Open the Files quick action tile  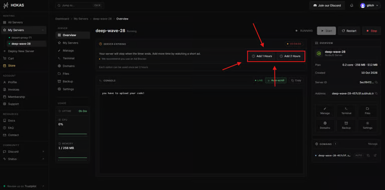click(367, 111)
